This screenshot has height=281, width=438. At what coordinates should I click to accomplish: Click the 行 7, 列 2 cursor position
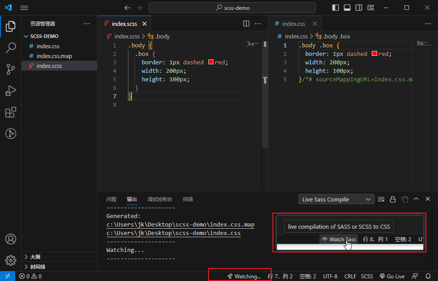coord(280,276)
